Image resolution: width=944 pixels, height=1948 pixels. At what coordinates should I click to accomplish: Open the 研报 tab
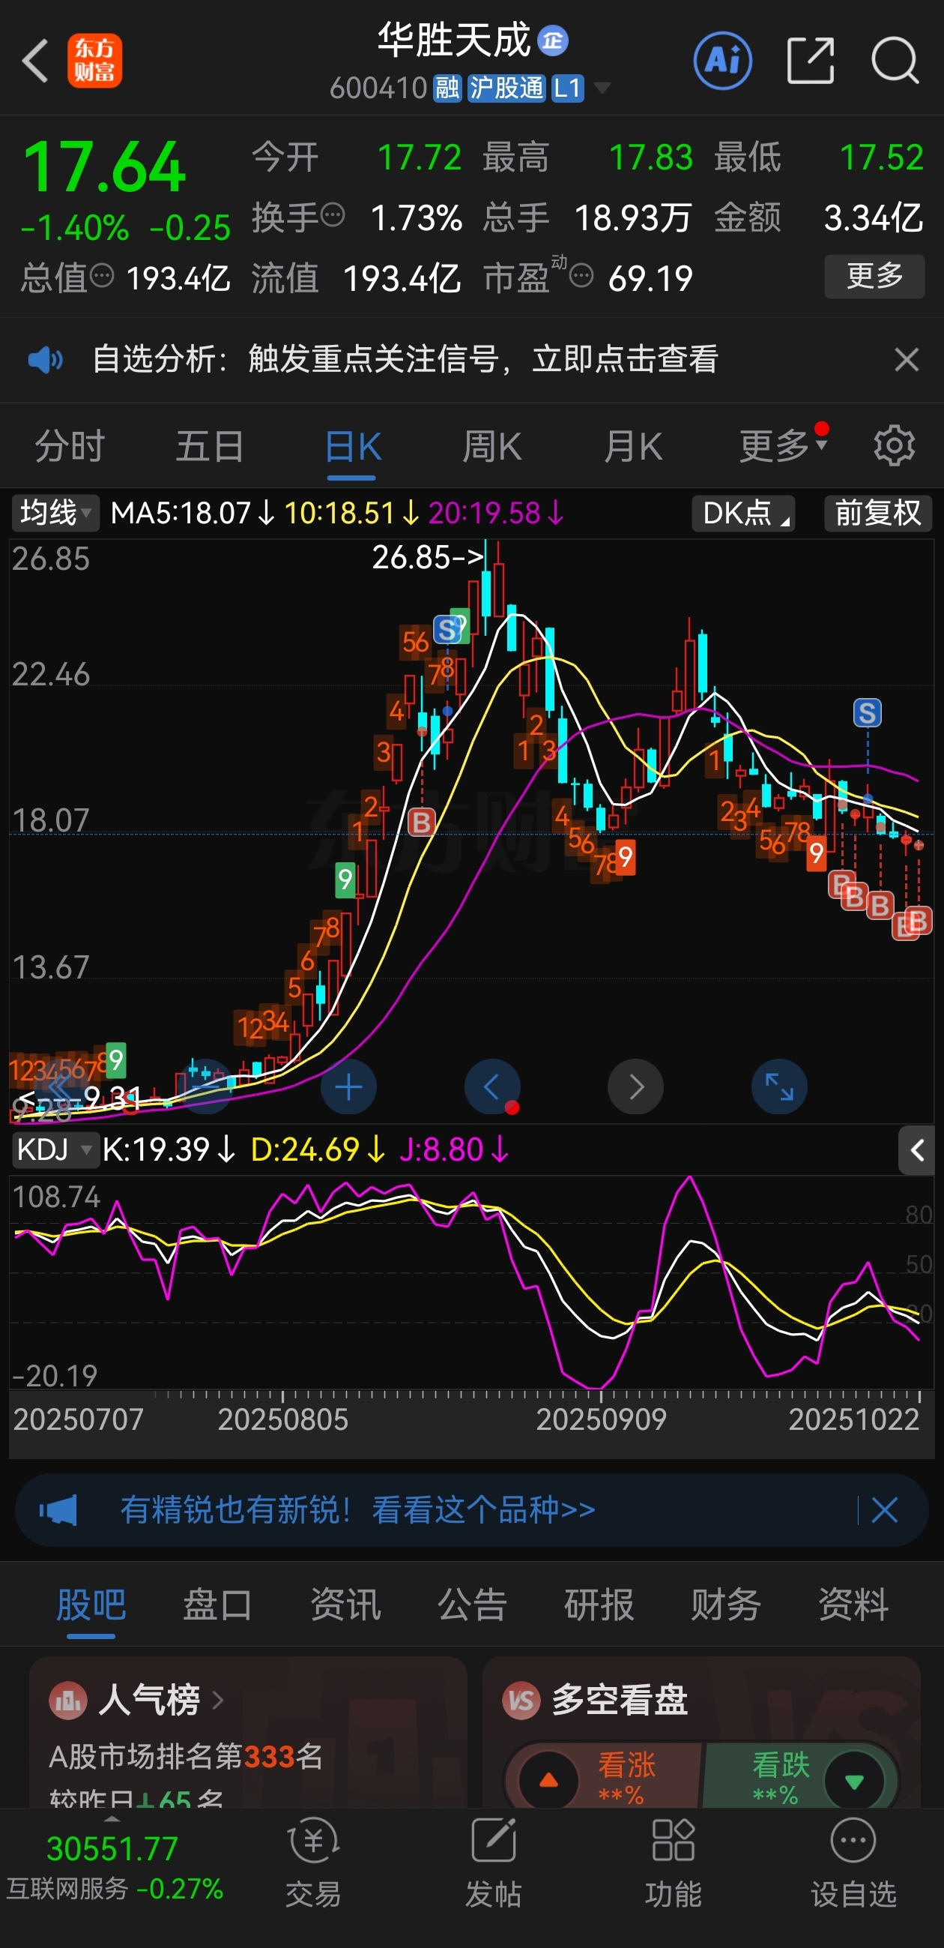coord(599,1605)
